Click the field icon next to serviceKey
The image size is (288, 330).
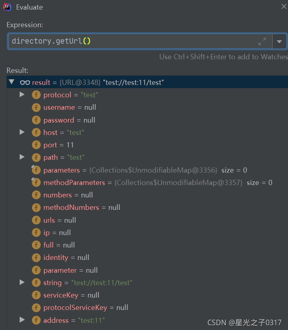(36, 295)
